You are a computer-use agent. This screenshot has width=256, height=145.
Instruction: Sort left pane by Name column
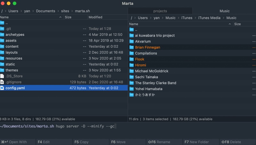click(32, 17)
